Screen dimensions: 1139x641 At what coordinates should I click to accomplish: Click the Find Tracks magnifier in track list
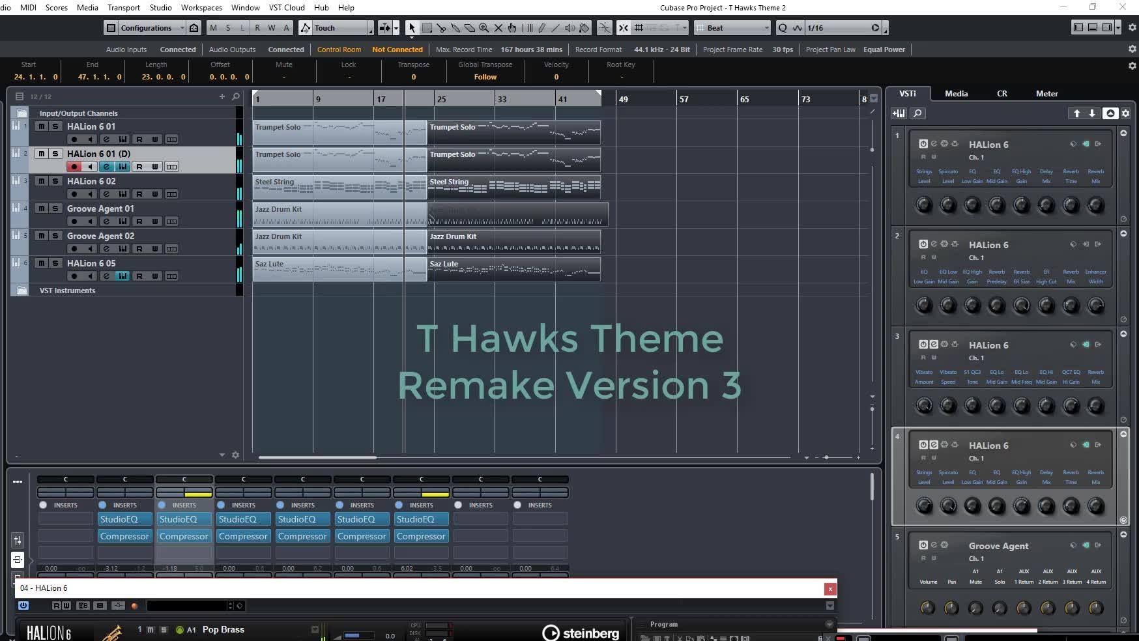pyautogui.click(x=236, y=96)
